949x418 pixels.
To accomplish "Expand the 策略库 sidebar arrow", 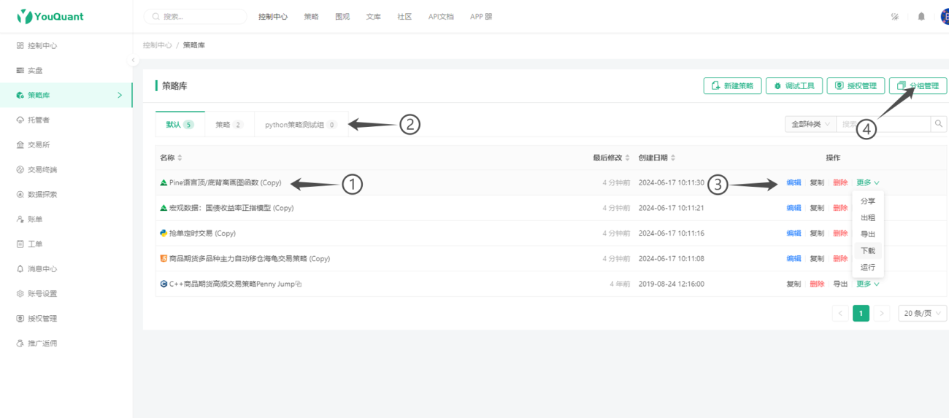I will [120, 96].
